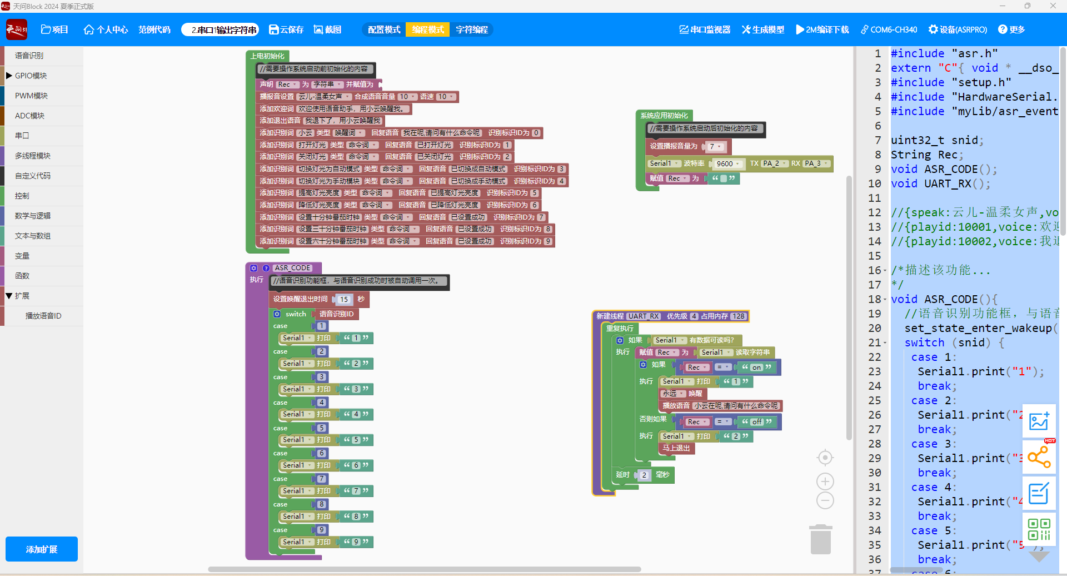
Task: Open the serial monitor tool
Action: point(705,29)
